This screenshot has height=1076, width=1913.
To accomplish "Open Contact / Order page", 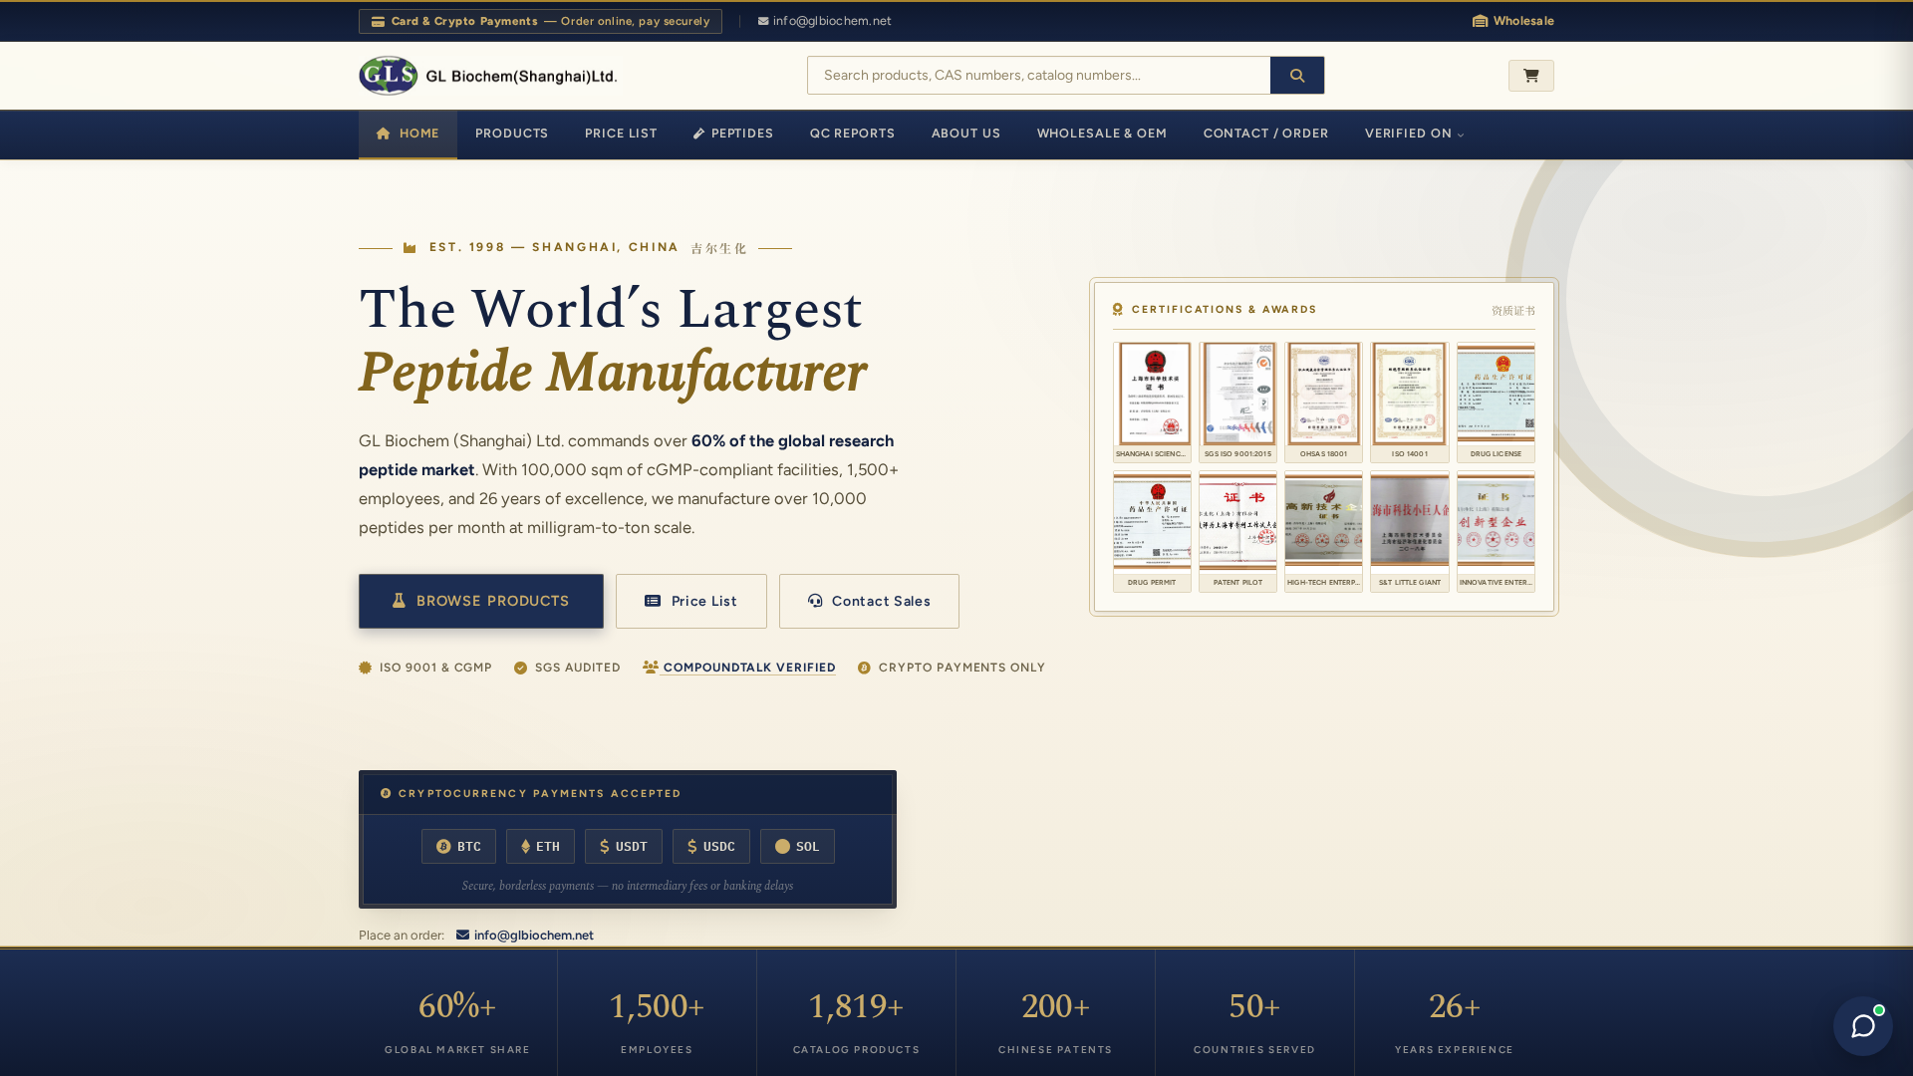I will point(1265,134).
